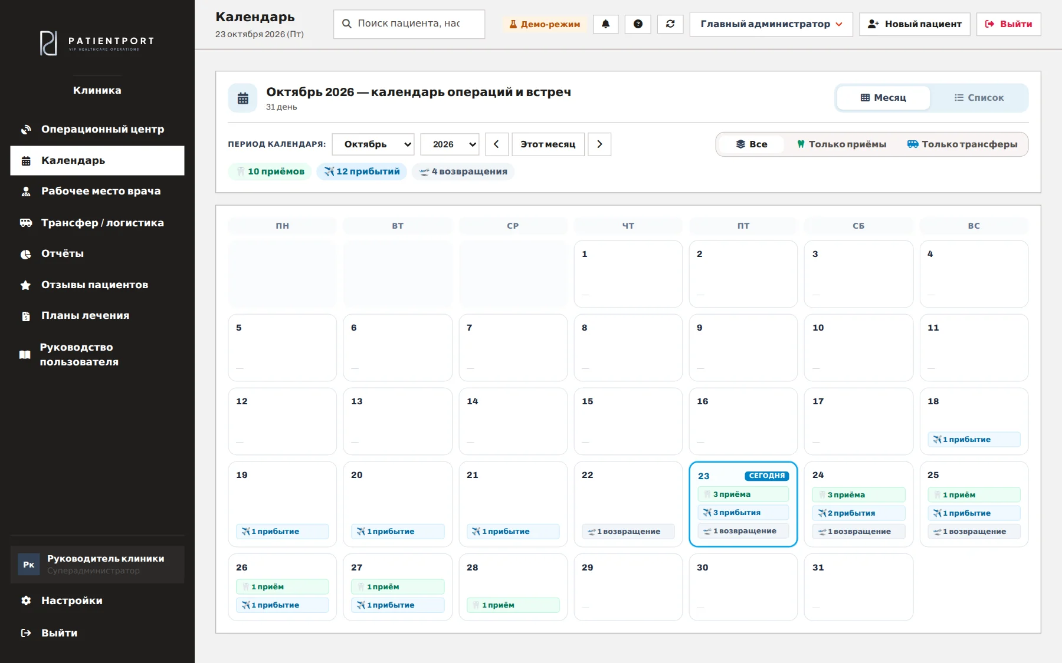Image resolution: width=1062 pixels, height=663 pixels.
Task: Go to previous month with left chevron
Action: click(497, 144)
